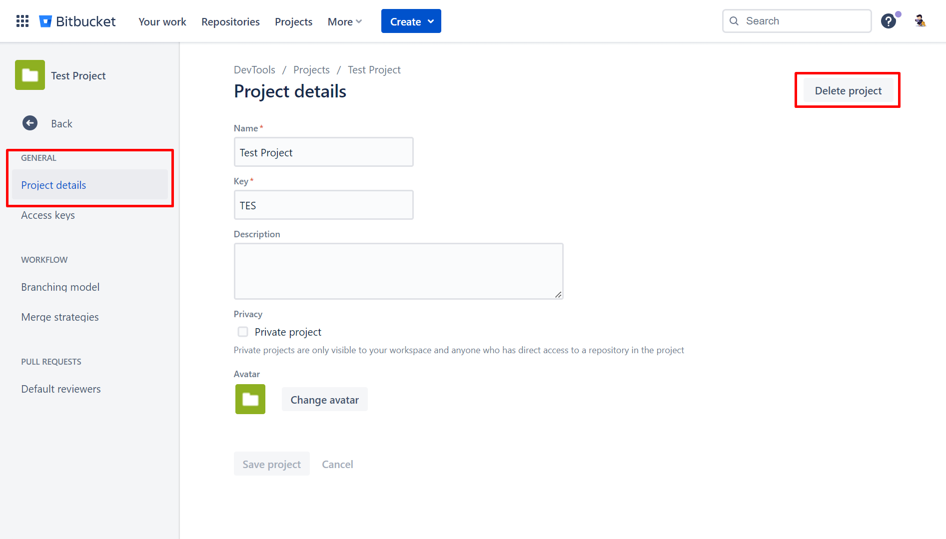Go to the Repositories menu item
The height and width of the screenshot is (539, 946).
tap(230, 21)
